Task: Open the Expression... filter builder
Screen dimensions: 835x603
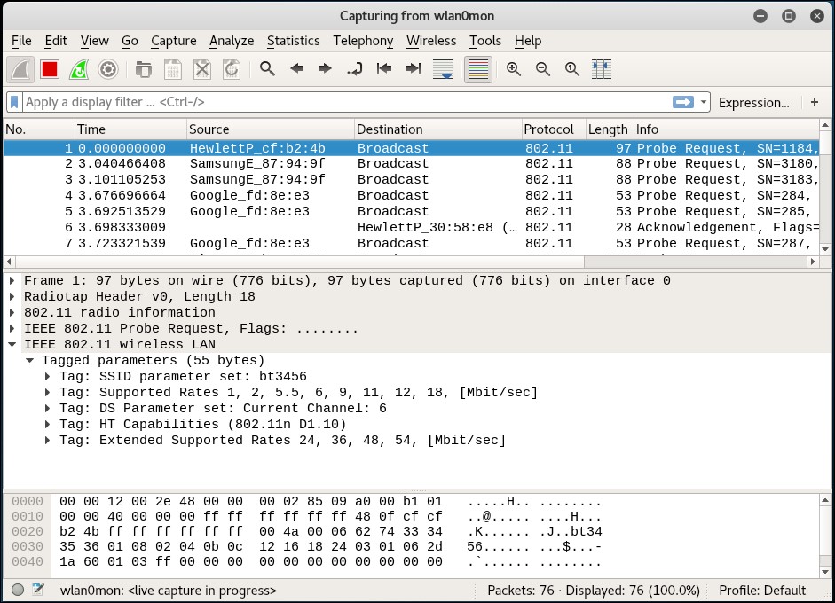Action: pos(754,102)
